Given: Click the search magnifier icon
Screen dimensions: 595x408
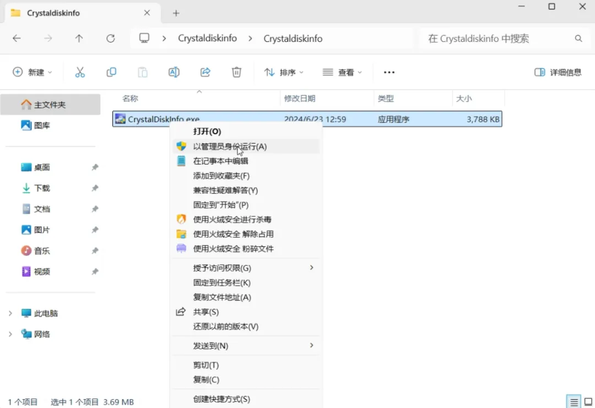Looking at the screenshot, I should (578, 39).
